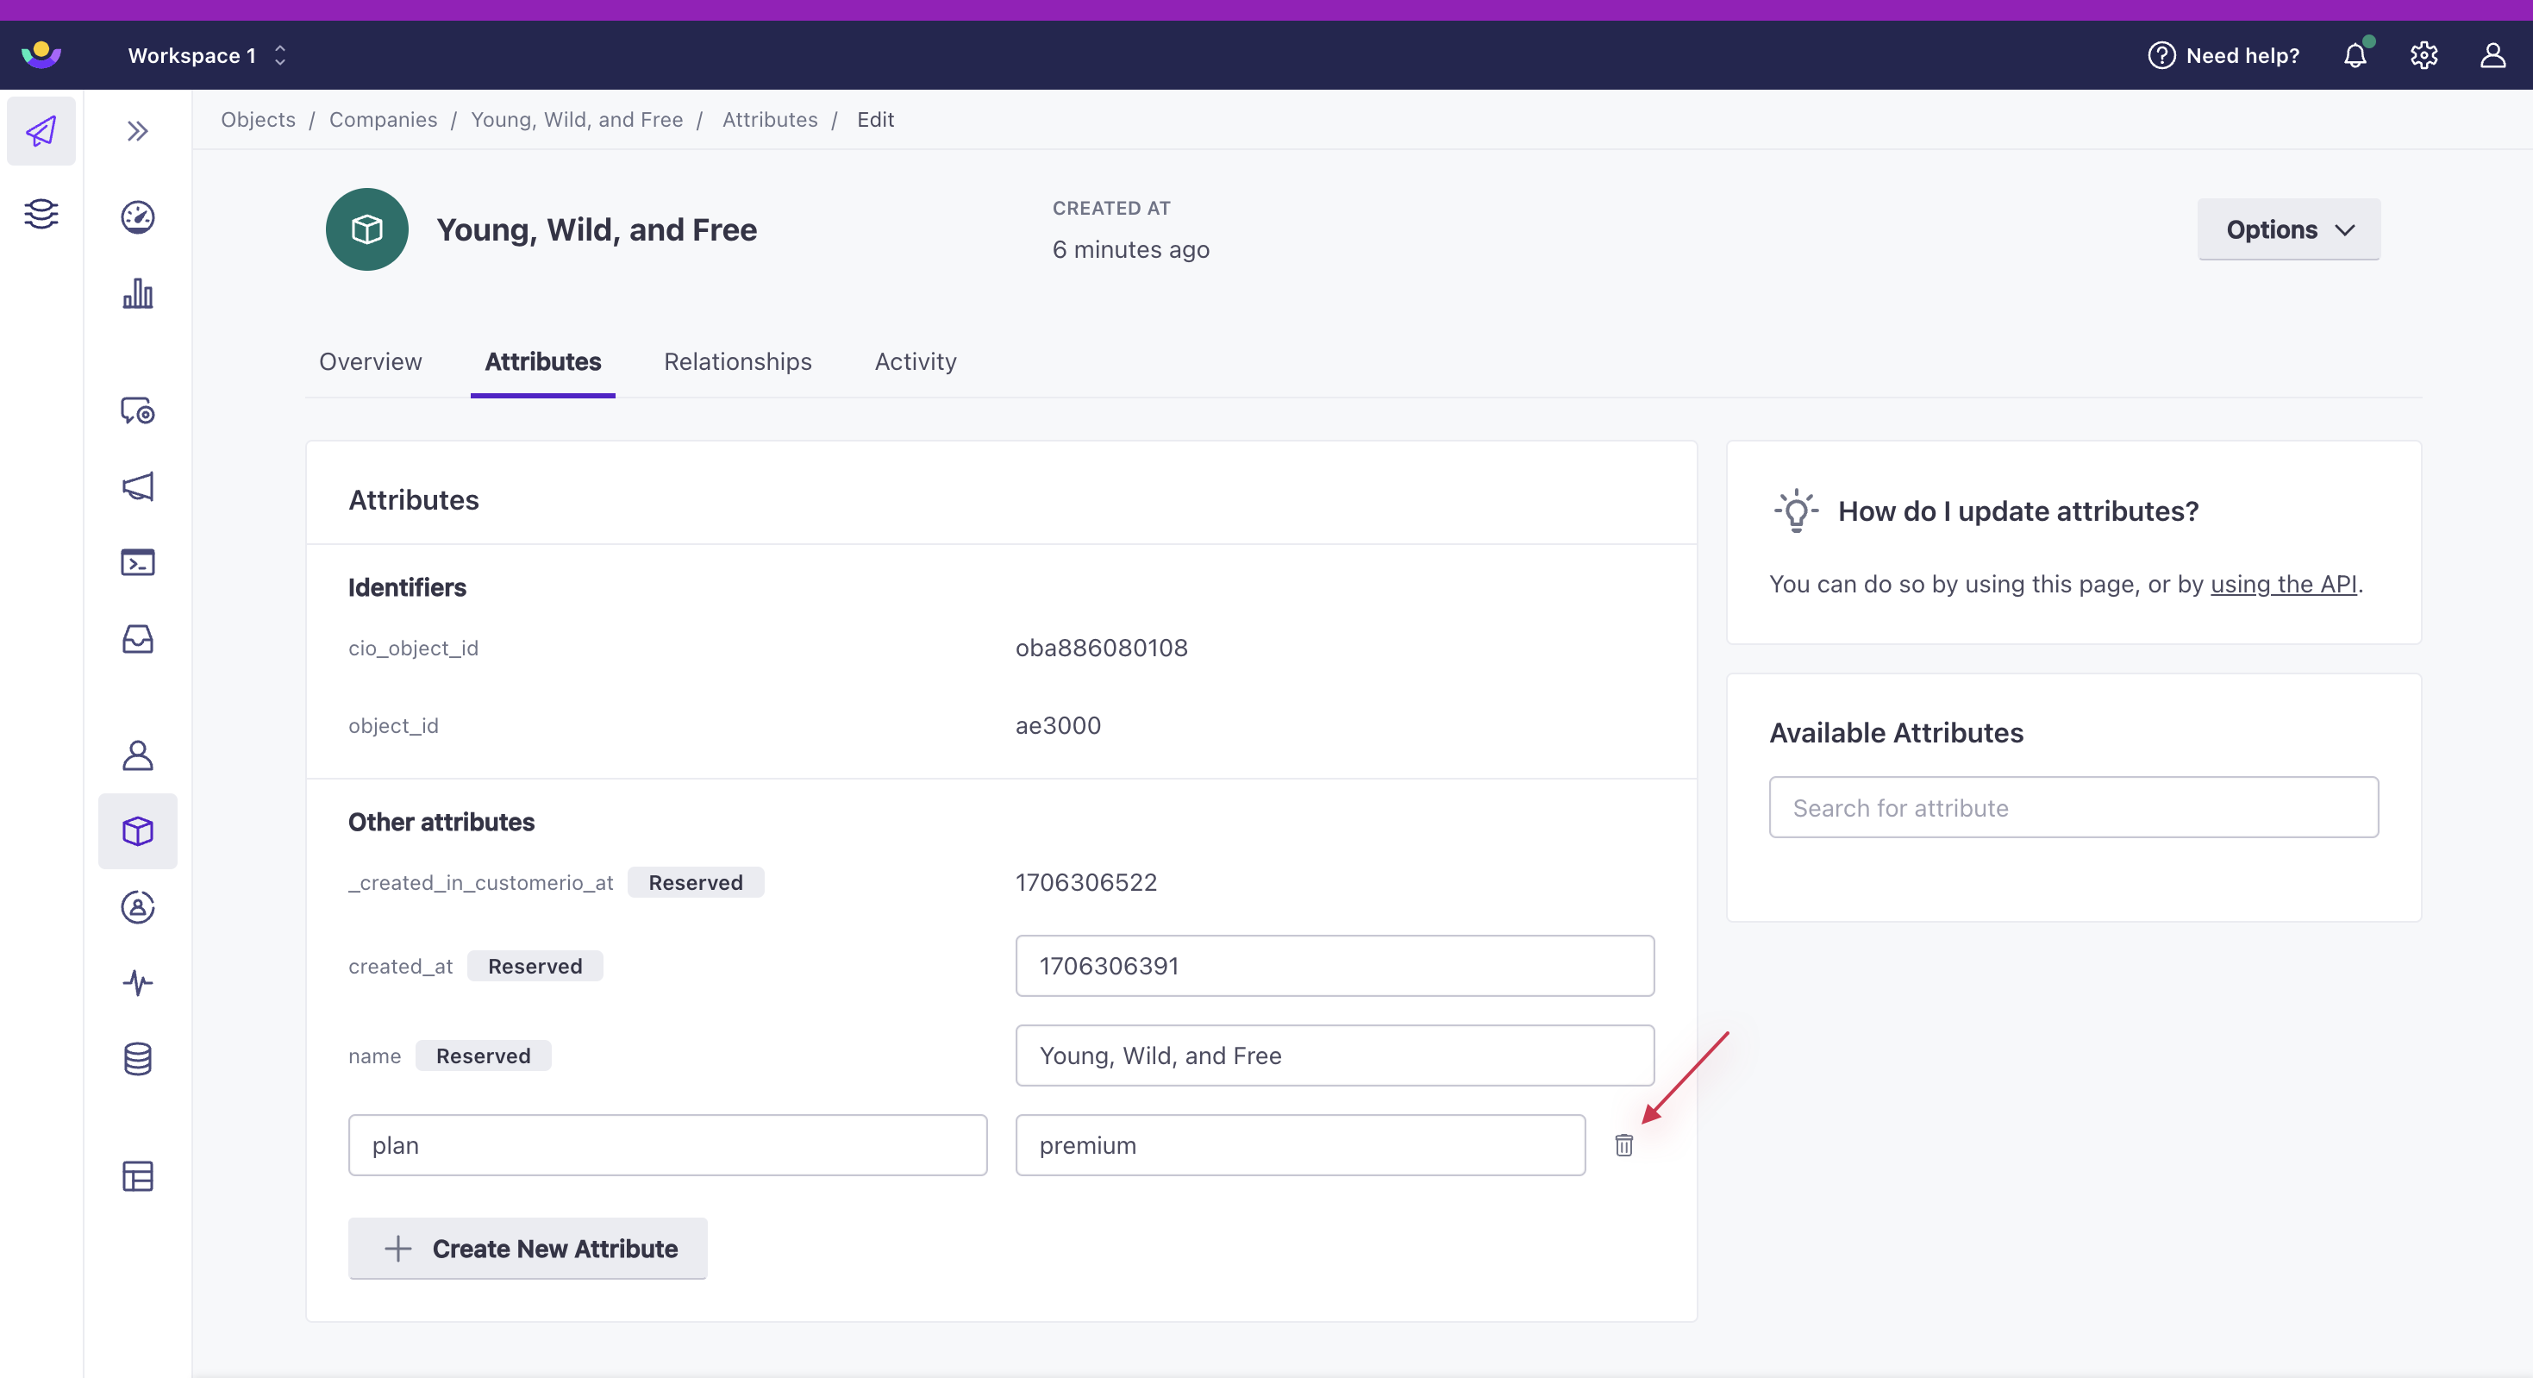Click the green object cube avatar
The image size is (2533, 1378).
[x=366, y=229]
